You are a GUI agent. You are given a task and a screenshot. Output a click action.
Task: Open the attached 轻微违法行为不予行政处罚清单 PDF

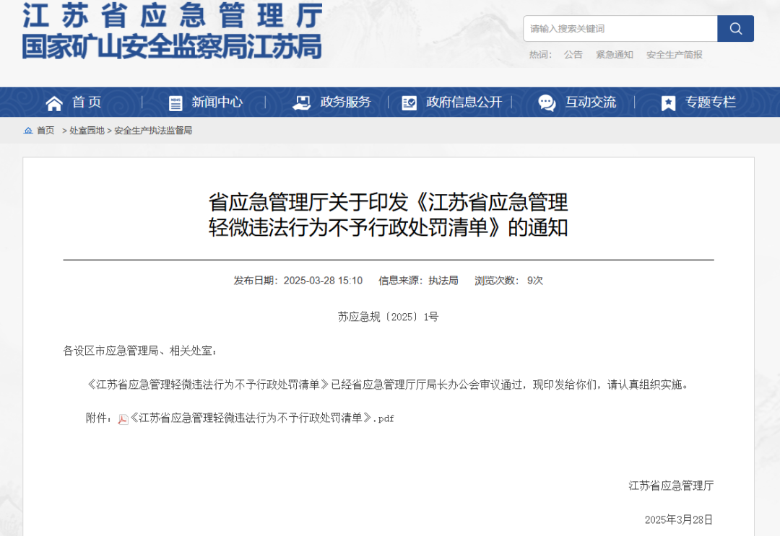click(256, 417)
